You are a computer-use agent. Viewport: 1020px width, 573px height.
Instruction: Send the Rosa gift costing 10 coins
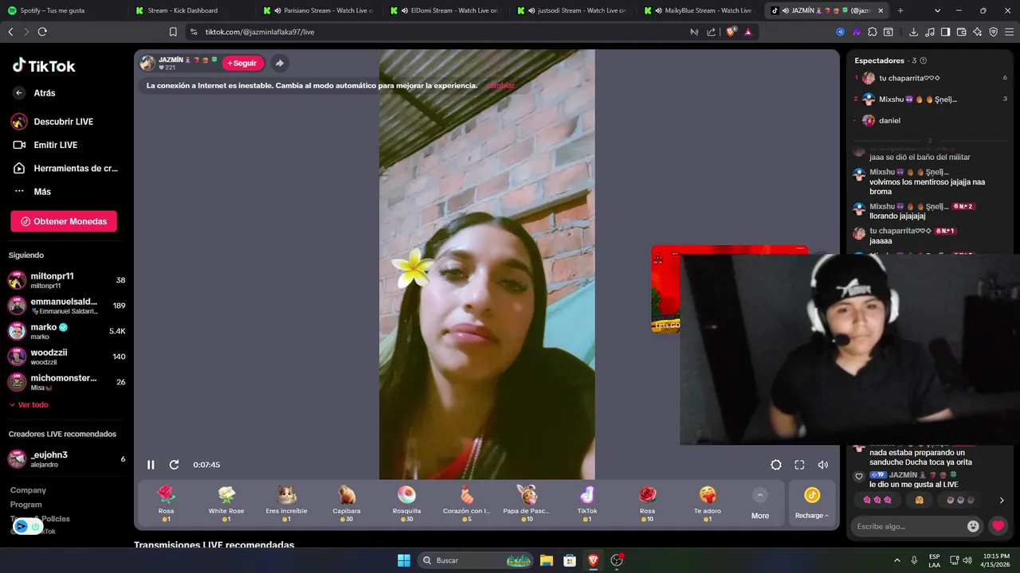tap(647, 504)
